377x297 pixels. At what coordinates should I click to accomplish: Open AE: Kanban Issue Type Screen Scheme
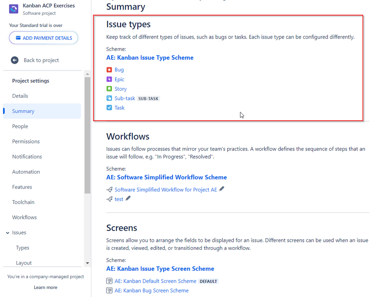pos(160,269)
